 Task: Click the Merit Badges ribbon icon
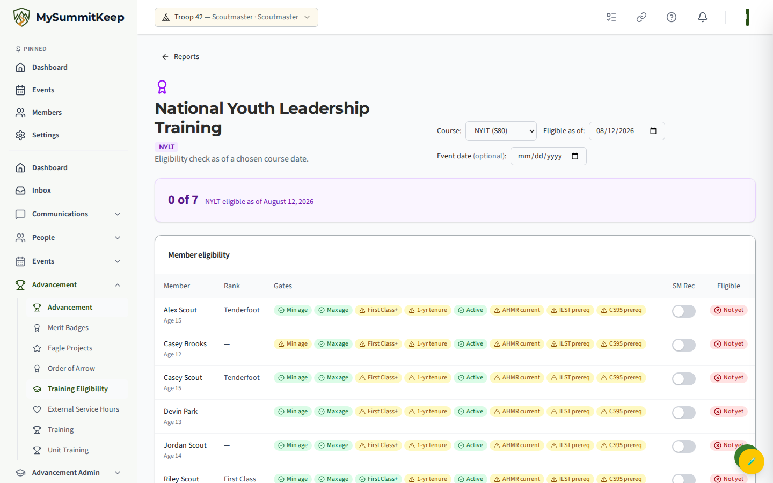[37, 328]
